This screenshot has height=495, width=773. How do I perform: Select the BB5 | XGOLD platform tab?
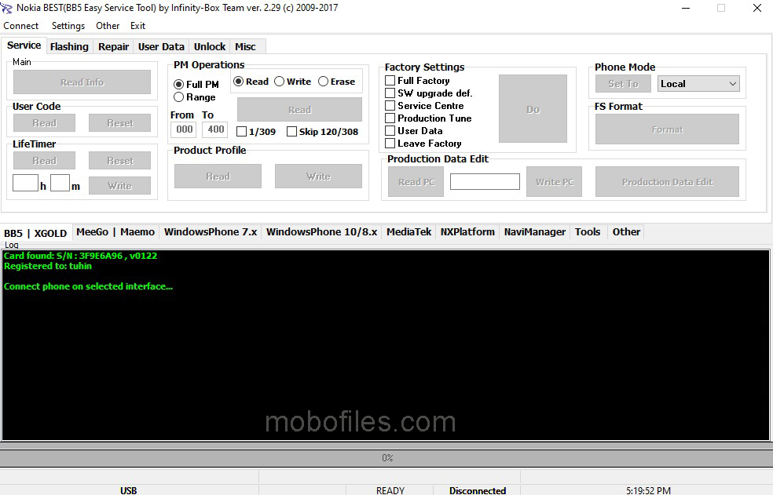pos(35,233)
